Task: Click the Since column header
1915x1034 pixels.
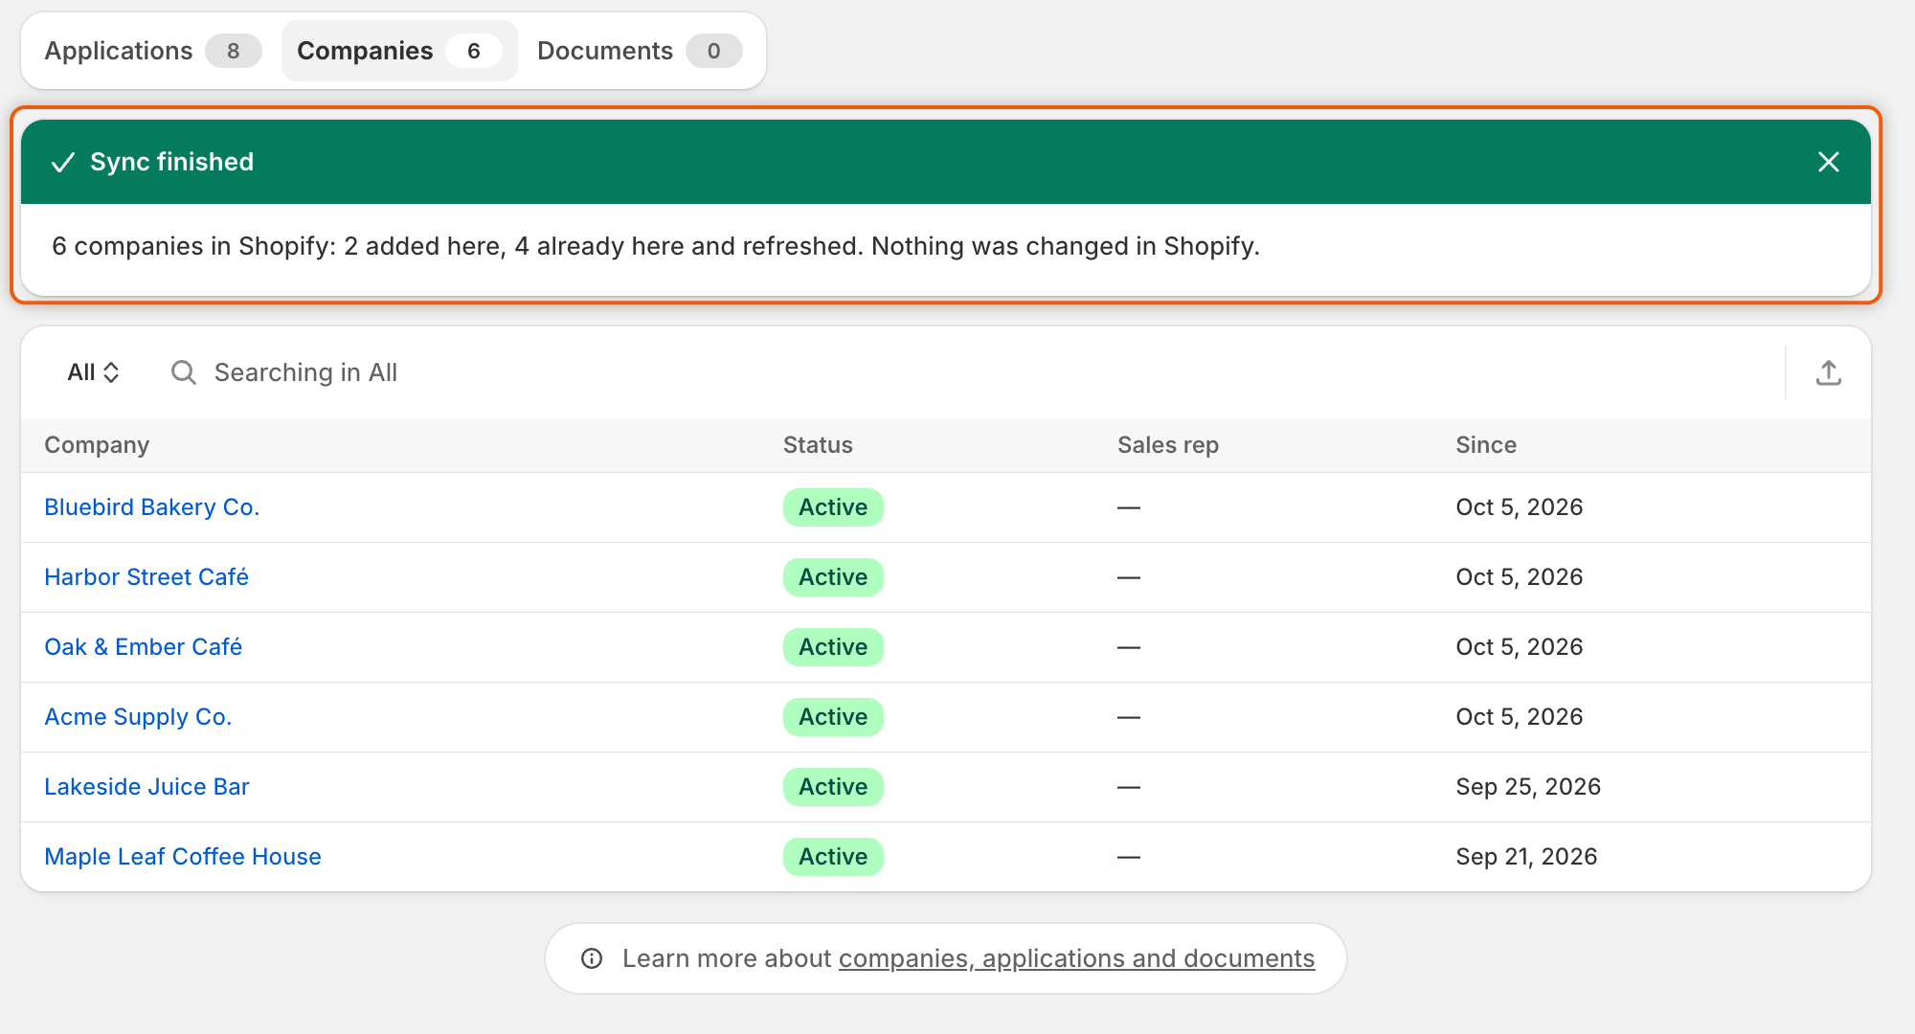Action: (1486, 445)
